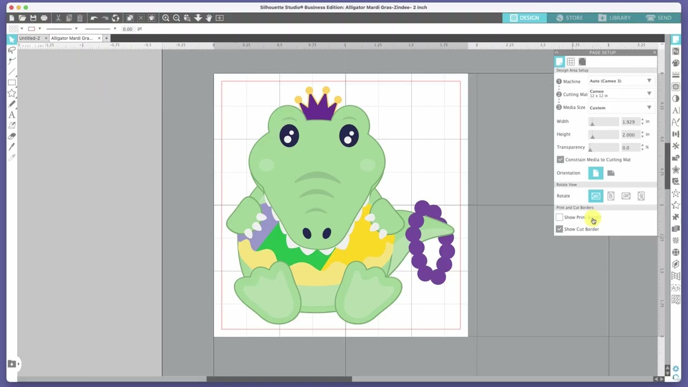Select the Text tool
This screenshot has height=387, width=688.
coord(11,114)
